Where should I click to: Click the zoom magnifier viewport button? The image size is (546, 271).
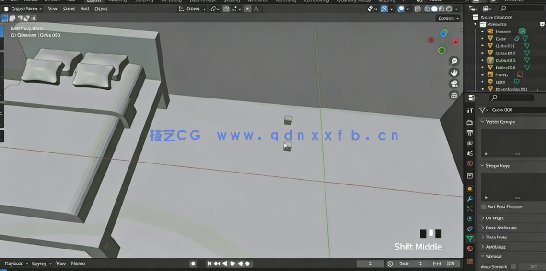(x=454, y=61)
